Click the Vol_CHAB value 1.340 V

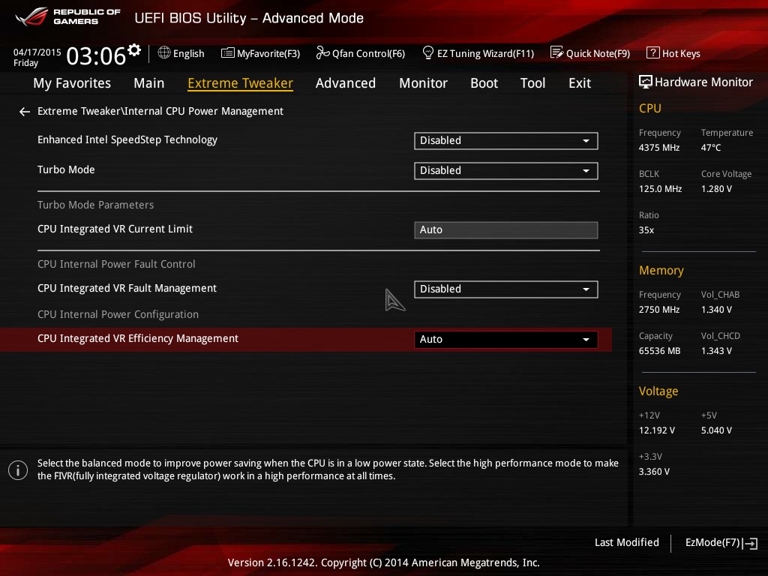click(x=716, y=310)
